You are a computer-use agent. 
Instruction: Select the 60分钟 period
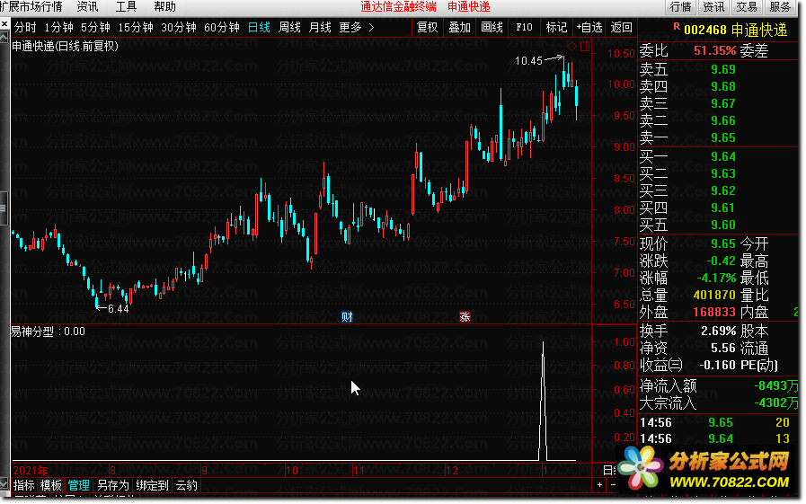click(x=222, y=27)
